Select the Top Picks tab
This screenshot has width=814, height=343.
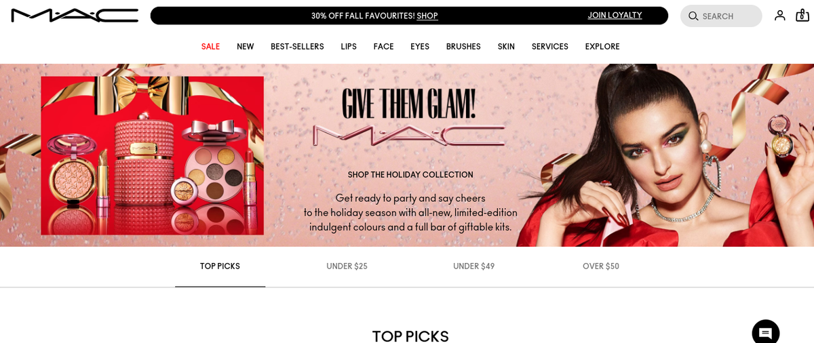click(x=220, y=266)
